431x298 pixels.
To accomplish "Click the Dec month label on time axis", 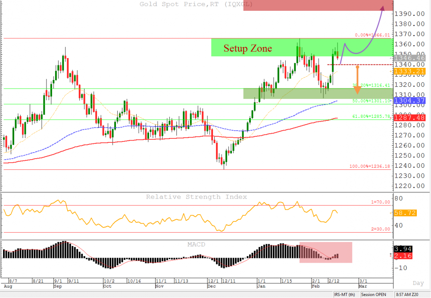I will 212,286.
